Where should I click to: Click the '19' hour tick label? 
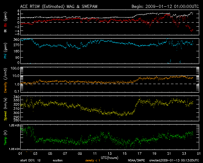pos(154,153)
